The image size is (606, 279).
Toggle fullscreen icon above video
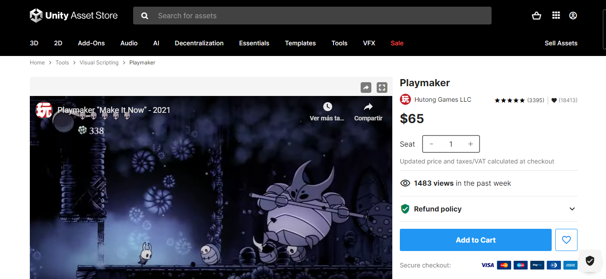pyautogui.click(x=382, y=88)
